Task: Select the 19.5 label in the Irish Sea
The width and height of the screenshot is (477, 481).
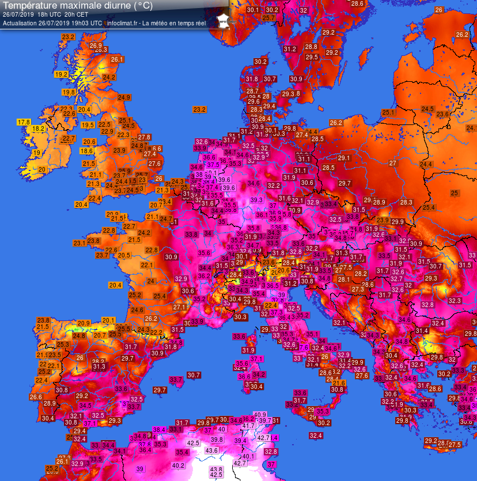Action: pos(88,125)
